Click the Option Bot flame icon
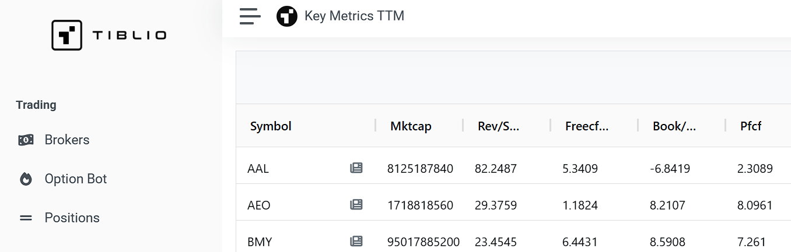This screenshot has height=252, width=791. [x=26, y=179]
